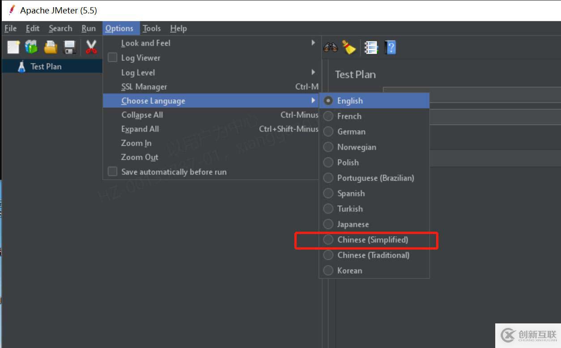Open the Tools menu

click(152, 28)
